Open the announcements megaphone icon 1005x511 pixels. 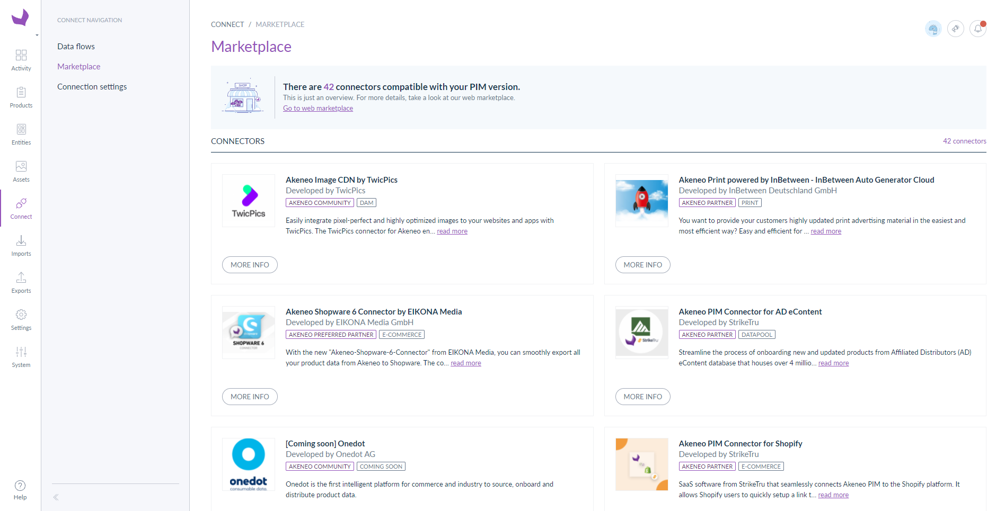(956, 29)
